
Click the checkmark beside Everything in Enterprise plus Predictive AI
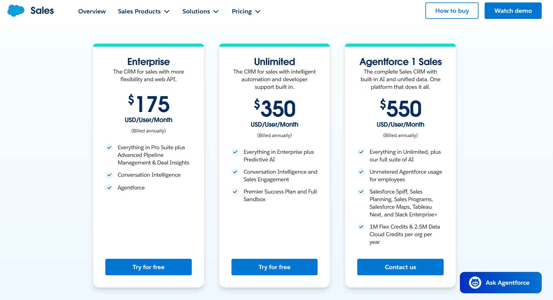pyautogui.click(x=235, y=152)
